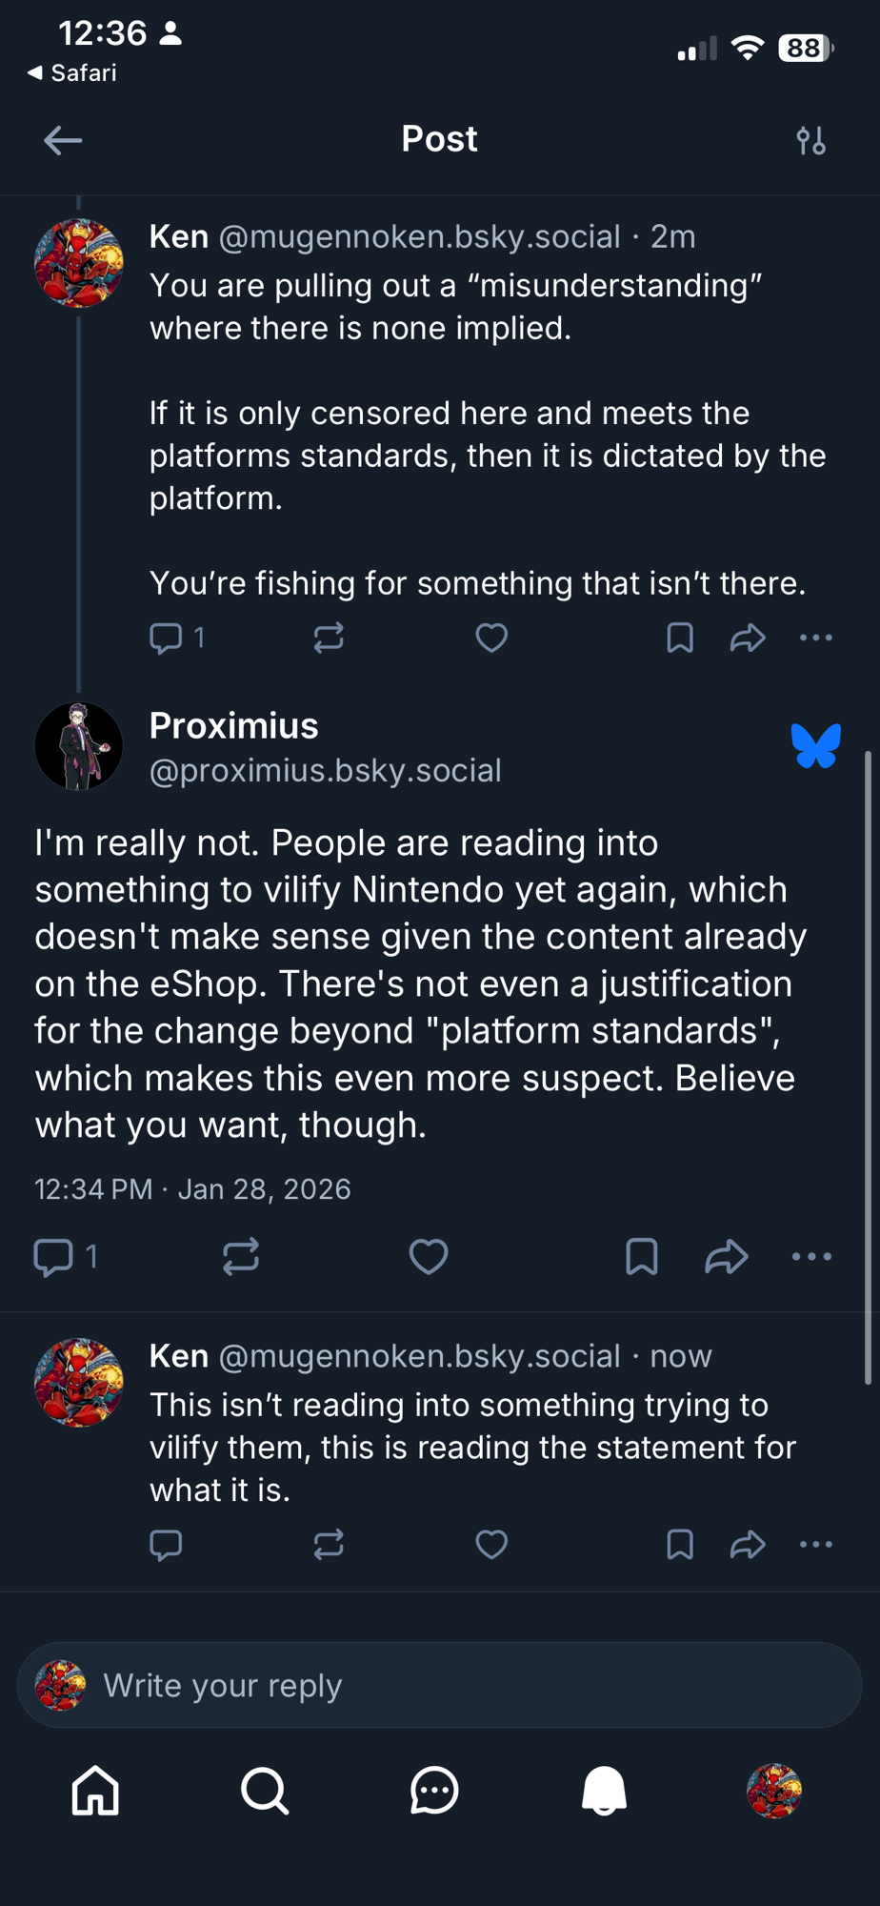Open more options on Ken's top reply
Viewport: 880px width, 1906px height.
tap(815, 638)
